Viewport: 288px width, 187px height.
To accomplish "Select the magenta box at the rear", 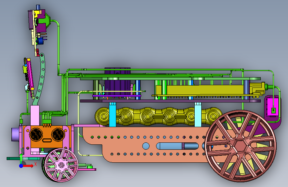I will pos(273,107).
